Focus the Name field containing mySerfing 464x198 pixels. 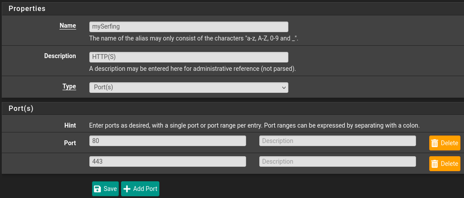coord(188,27)
